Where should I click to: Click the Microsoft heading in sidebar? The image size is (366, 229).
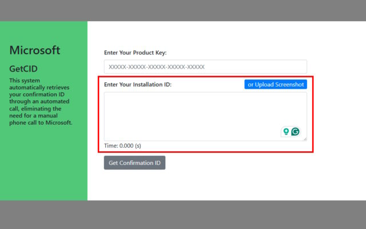(x=34, y=50)
